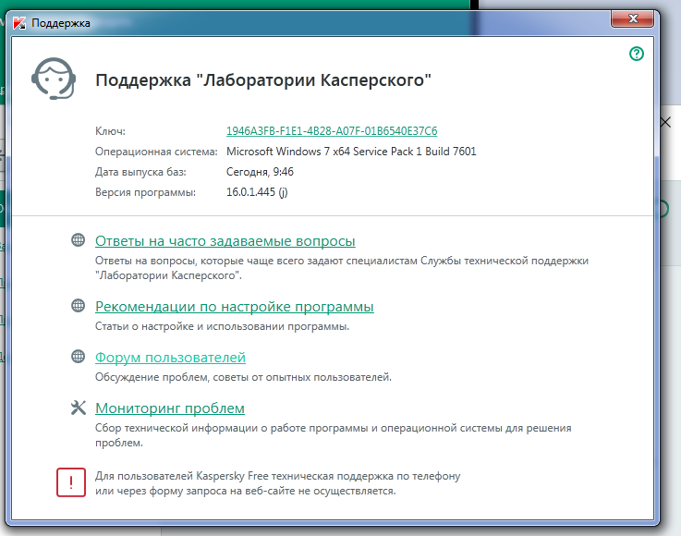Click the description Сбор технической информации
681x536 pixels.
click(x=334, y=435)
